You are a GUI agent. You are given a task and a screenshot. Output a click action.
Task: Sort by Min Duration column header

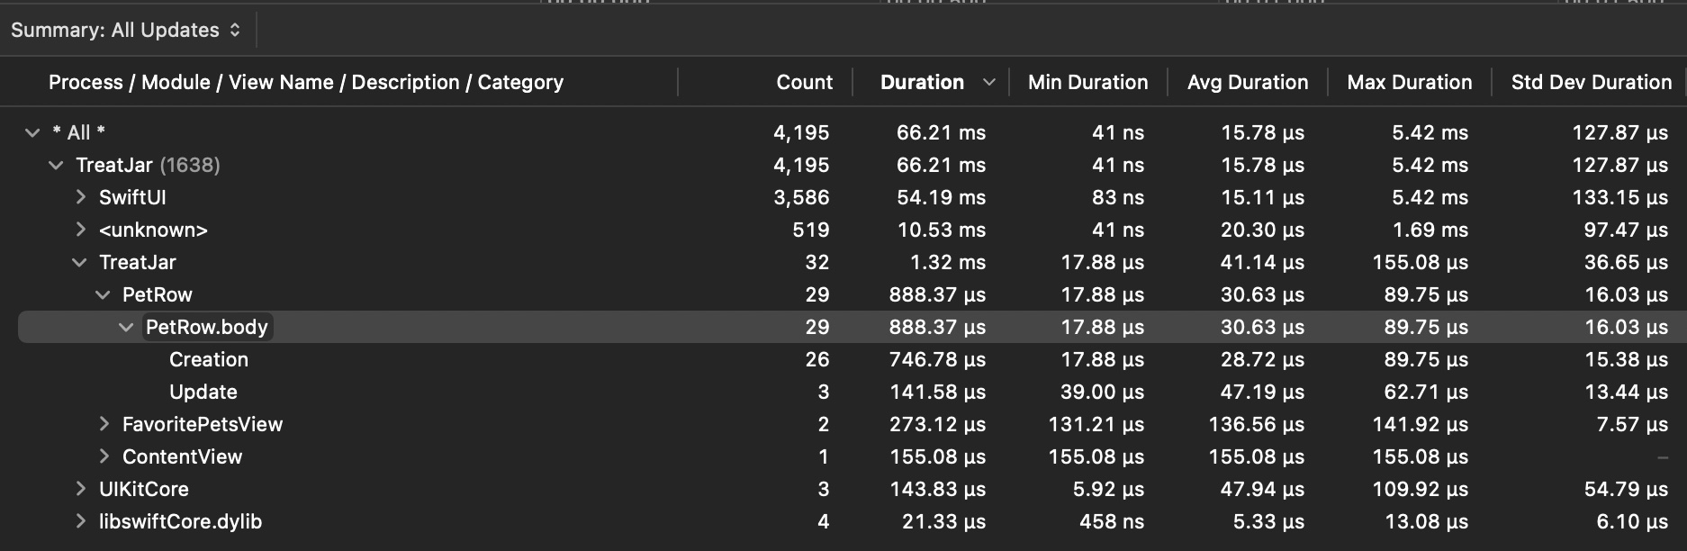point(1087,82)
